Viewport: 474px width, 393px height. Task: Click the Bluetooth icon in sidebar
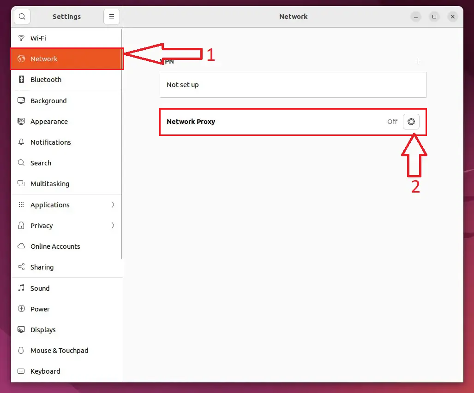tap(21, 79)
